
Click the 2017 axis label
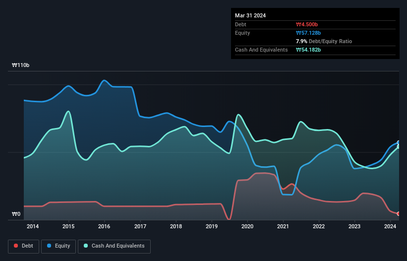[140, 226]
